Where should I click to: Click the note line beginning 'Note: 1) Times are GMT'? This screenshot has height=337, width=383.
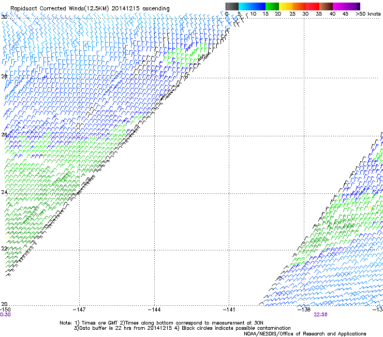click(161, 323)
